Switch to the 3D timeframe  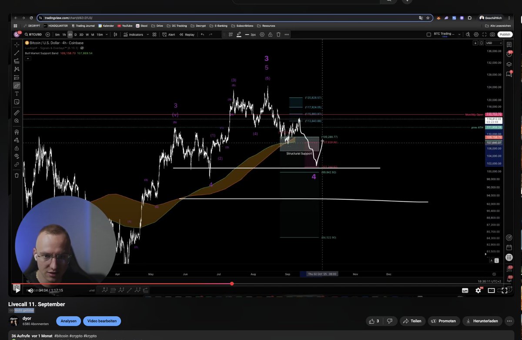pos(81,34)
